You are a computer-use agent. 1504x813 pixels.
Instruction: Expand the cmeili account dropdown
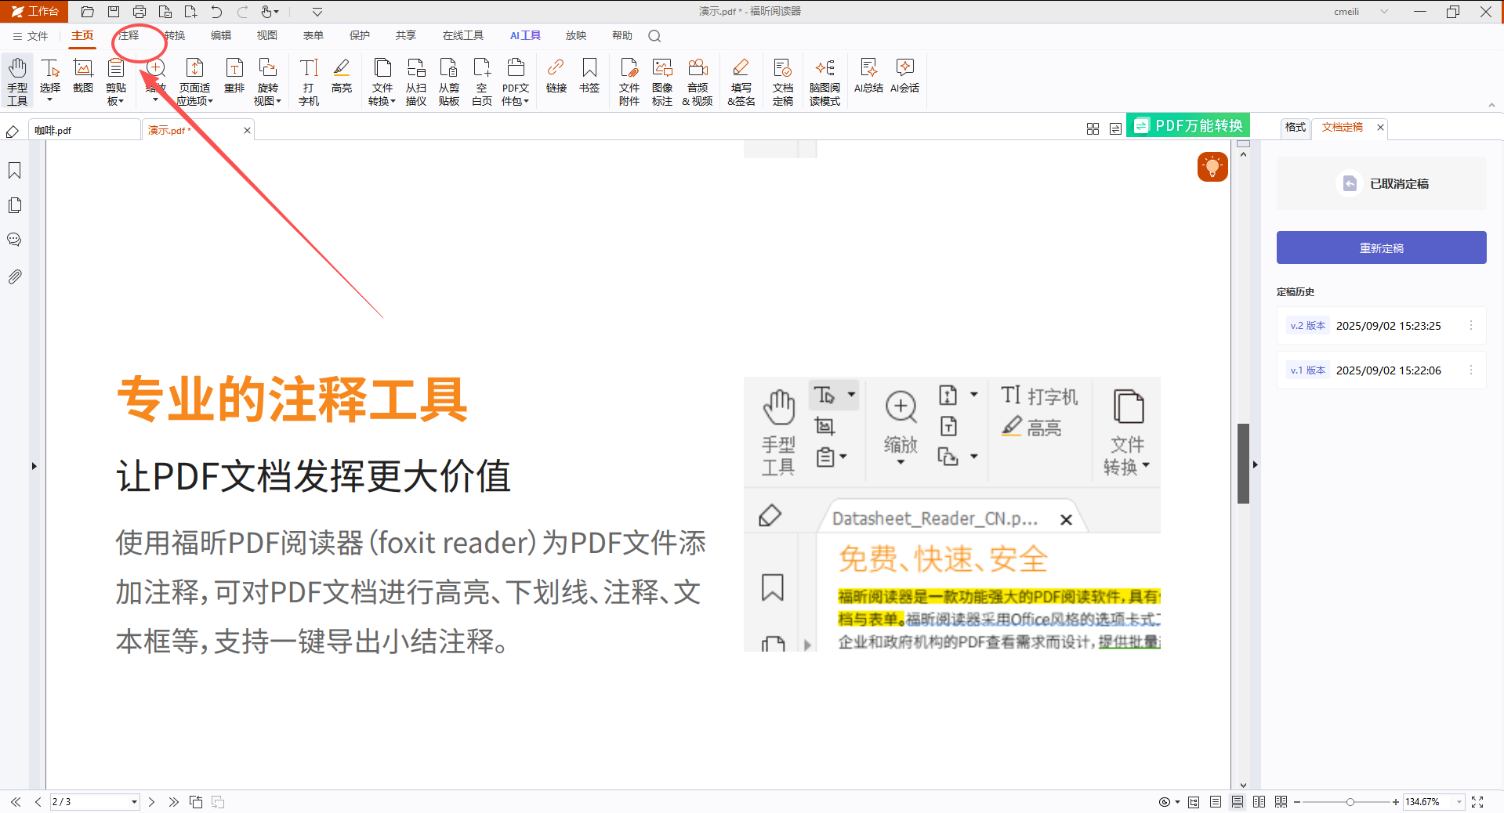click(x=1384, y=12)
